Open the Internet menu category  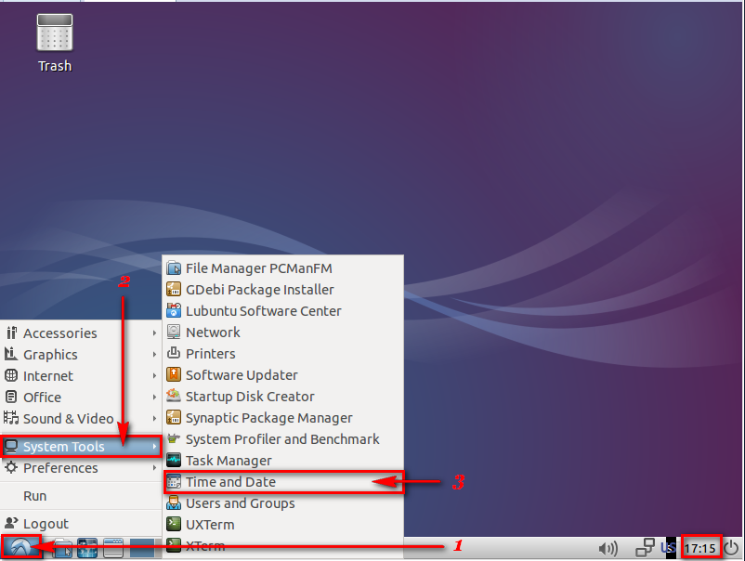pyautogui.click(x=81, y=376)
